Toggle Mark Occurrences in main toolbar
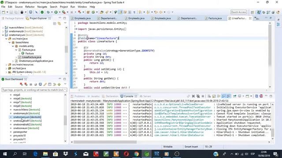The image size is (282, 158). point(120,12)
